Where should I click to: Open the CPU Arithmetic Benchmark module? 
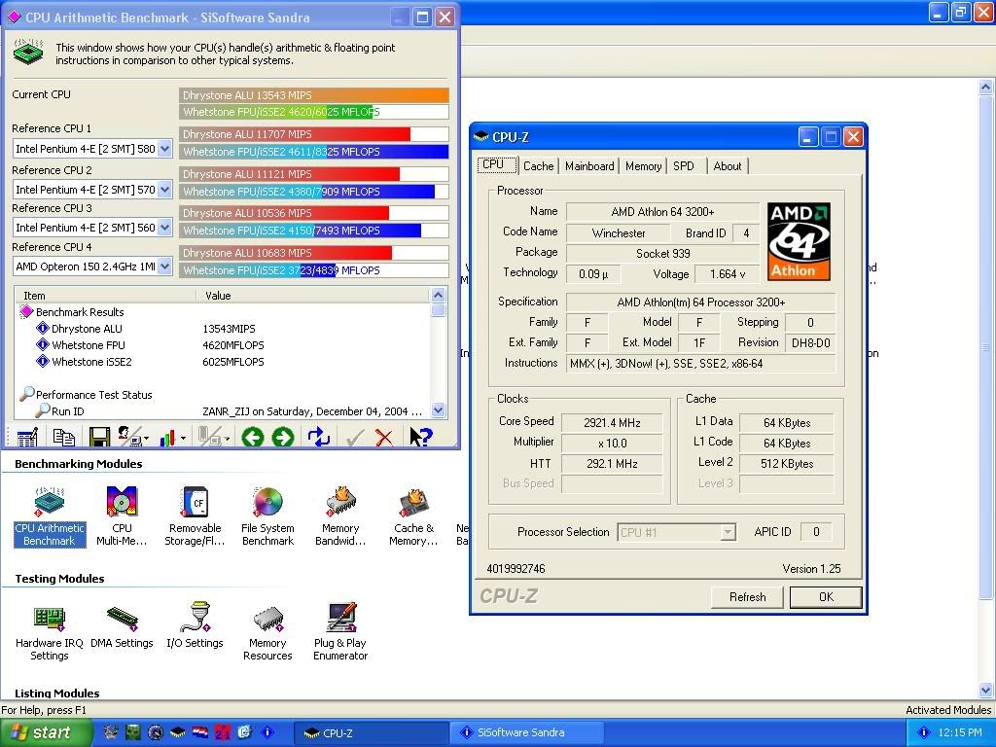click(49, 516)
